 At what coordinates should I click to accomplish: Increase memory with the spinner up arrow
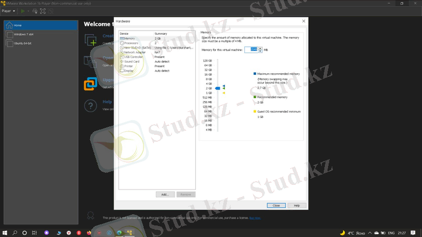pyautogui.click(x=260, y=48)
